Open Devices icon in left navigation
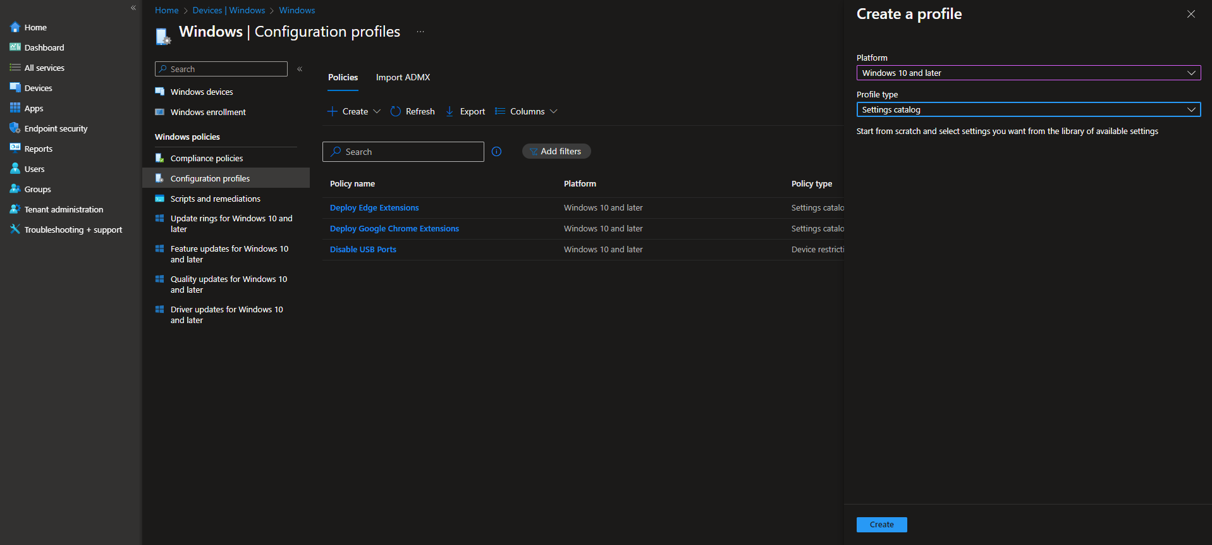1212x545 pixels. coord(15,88)
